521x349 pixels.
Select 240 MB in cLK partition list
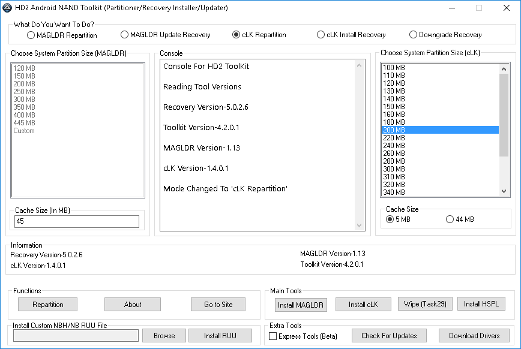click(440, 146)
